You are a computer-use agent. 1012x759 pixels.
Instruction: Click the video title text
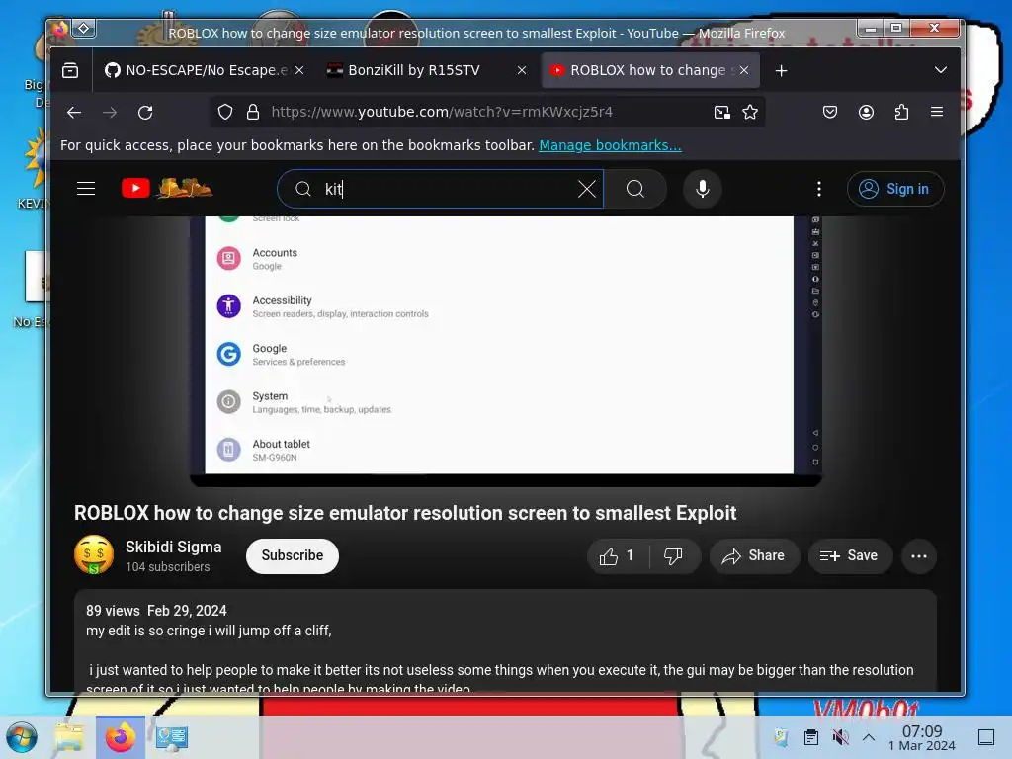point(405,513)
